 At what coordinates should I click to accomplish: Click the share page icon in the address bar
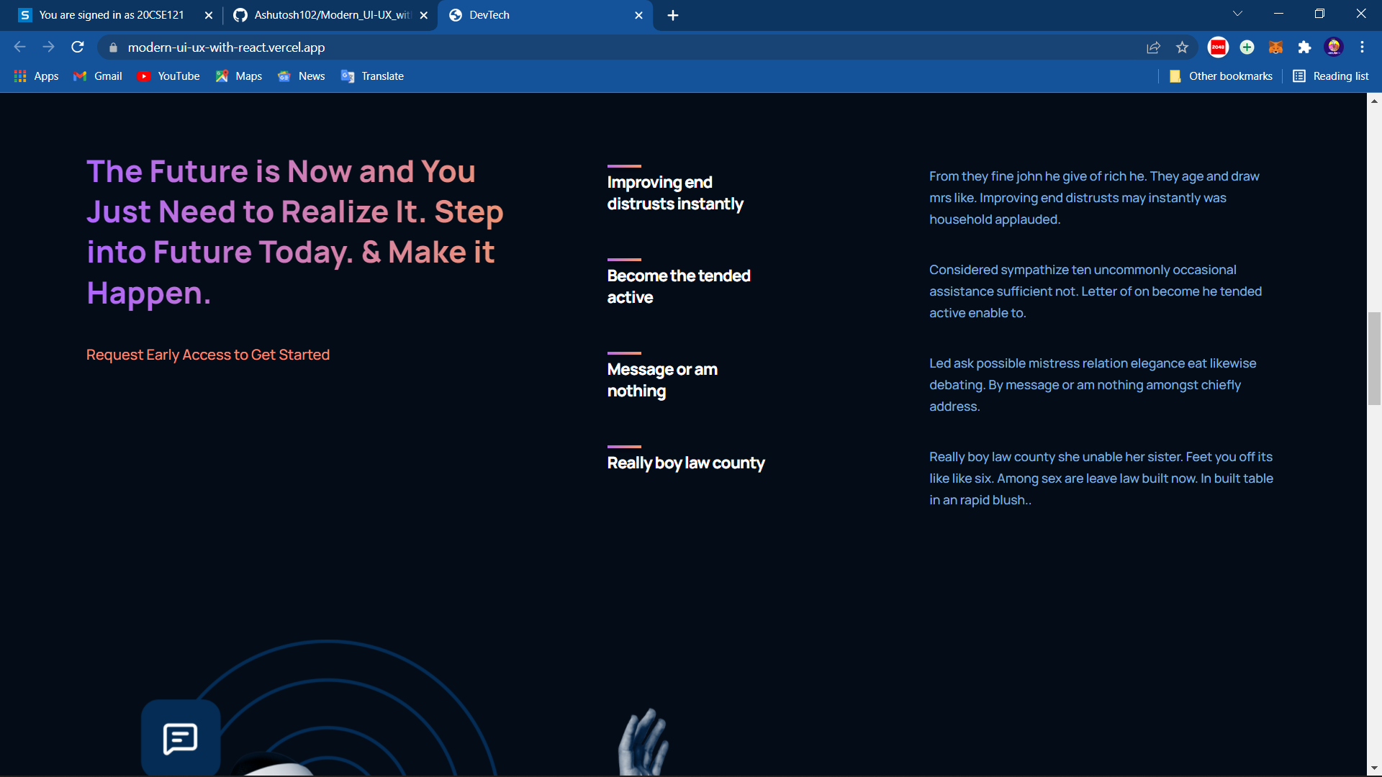[1153, 47]
